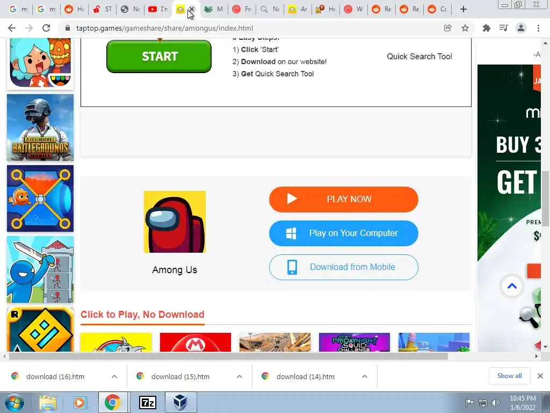
Task: Click the horizontal page scrollbar
Action: pyautogui.click(x=228, y=356)
